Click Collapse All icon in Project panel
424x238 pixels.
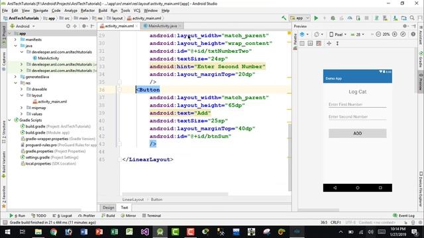point(75,26)
